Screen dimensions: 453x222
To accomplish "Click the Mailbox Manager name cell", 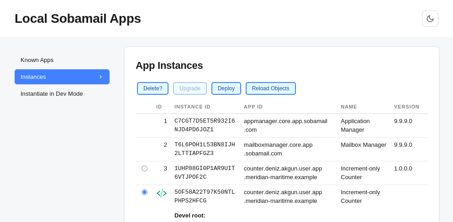I will click(x=363, y=145).
